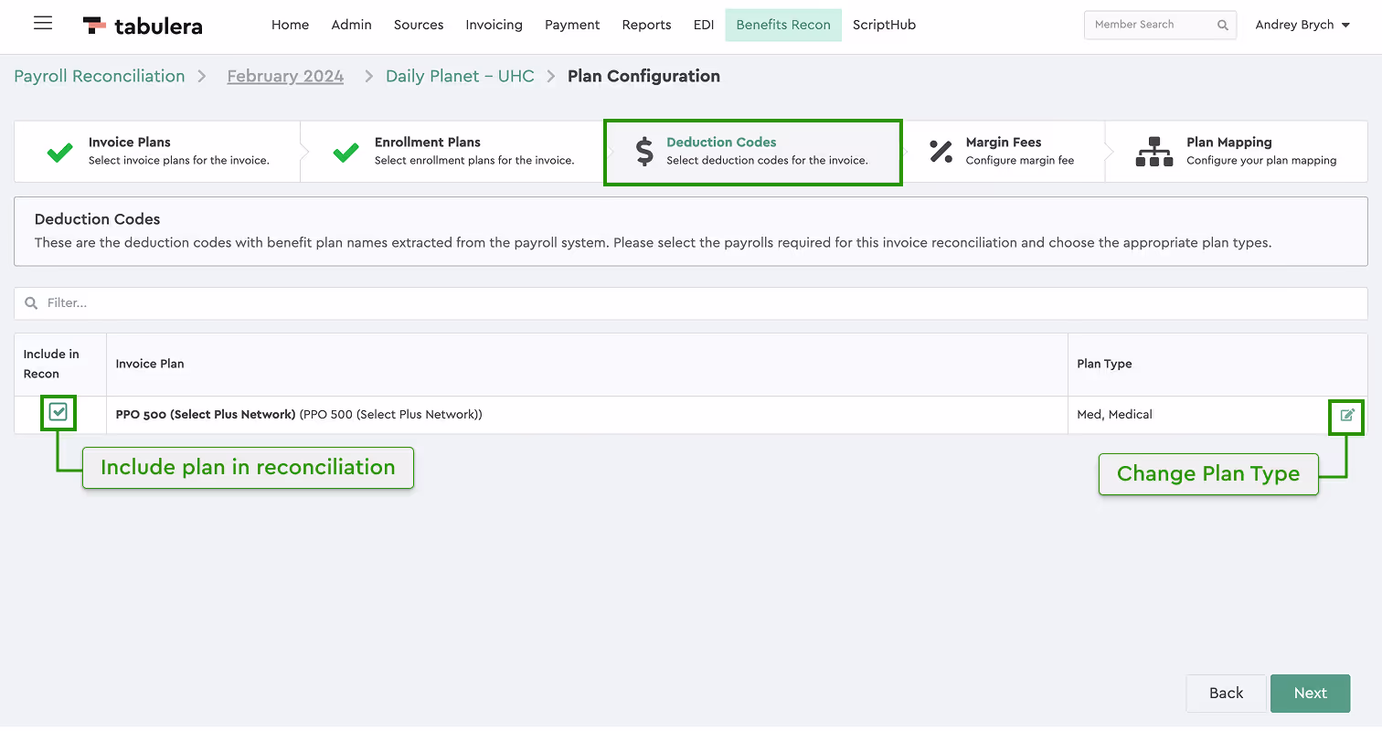Image resolution: width=1382 pixels, height=731 pixels.
Task: Go to the Margin Fees step
Action: (1003, 152)
